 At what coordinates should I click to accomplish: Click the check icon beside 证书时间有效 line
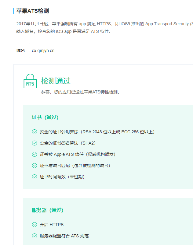point(35,177)
